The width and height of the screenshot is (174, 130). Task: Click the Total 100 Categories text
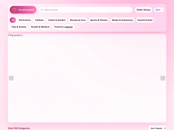[19, 128]
